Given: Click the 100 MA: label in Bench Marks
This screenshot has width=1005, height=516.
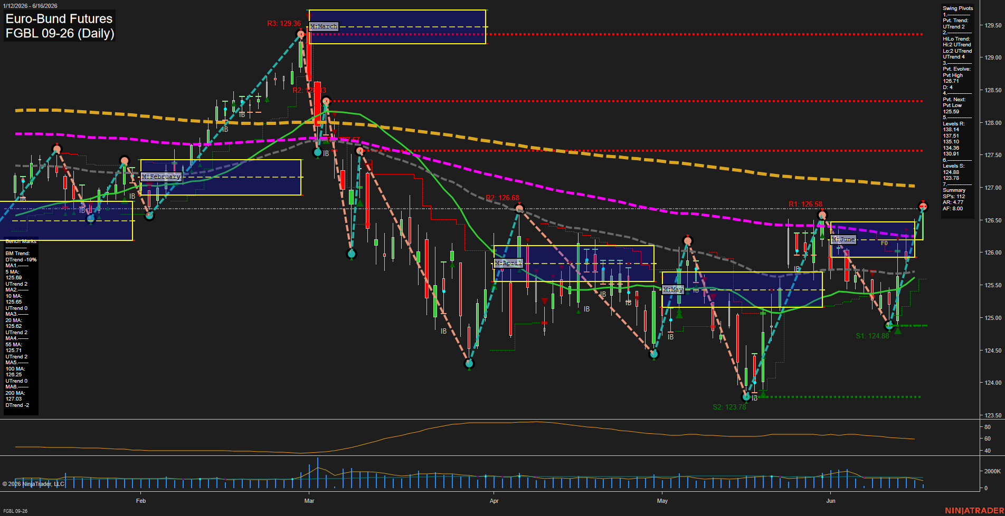Looking at the screenshot, I should pyautogui.click(x=15, y=369).
